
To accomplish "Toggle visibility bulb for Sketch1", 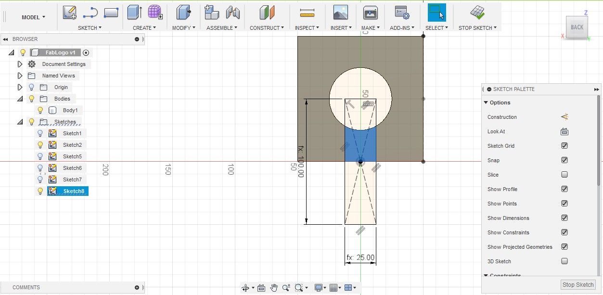I will pyautogui.click(x=40, y=133).
